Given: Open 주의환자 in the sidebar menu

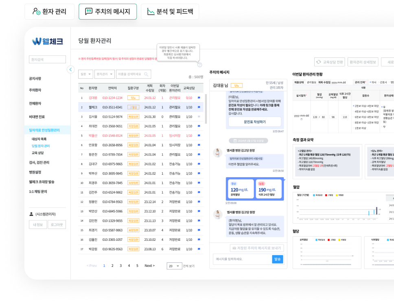Looking at the screenshot, I should click(x=35, y=90).
